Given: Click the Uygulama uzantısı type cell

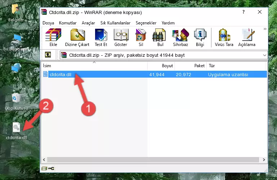Looking at the screenshot, I should pos(228,74).
